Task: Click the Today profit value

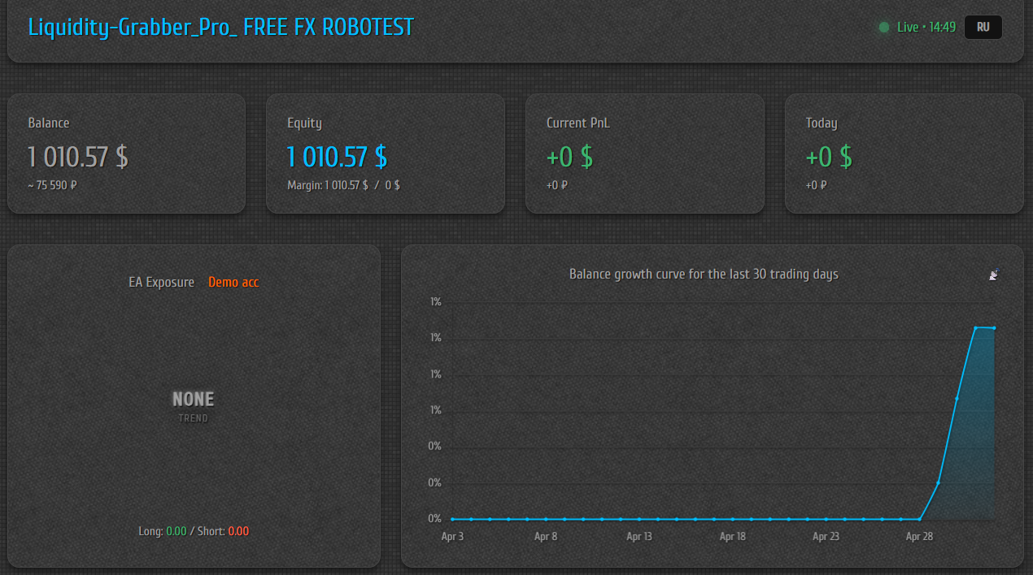Action: pyautogui.click(x=829, y=156)
